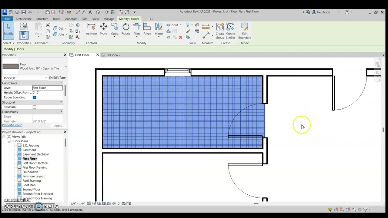Image resolution: width=388 pixels, height=218 pixels.
Task: Click the Match Type Properties paintbrush icon
Action: (48, 37)
